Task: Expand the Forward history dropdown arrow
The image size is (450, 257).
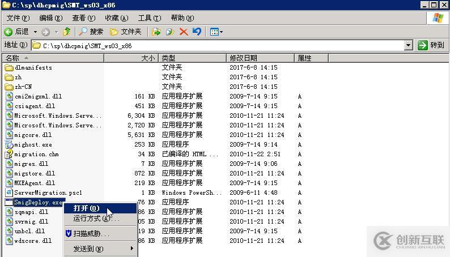Action: click(x=57, y=32)
